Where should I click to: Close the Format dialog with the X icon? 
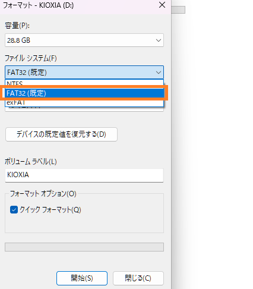click(162, 5)
